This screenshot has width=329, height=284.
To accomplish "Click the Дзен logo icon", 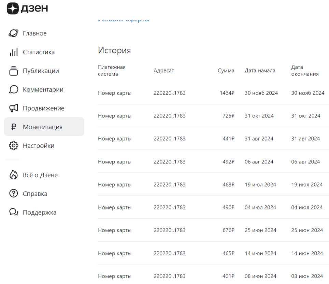I will point(12,9).
